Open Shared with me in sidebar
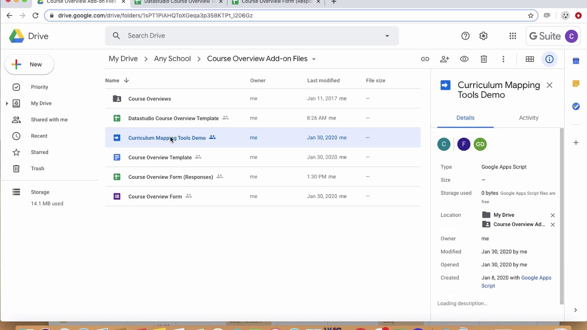 [49, 120]
